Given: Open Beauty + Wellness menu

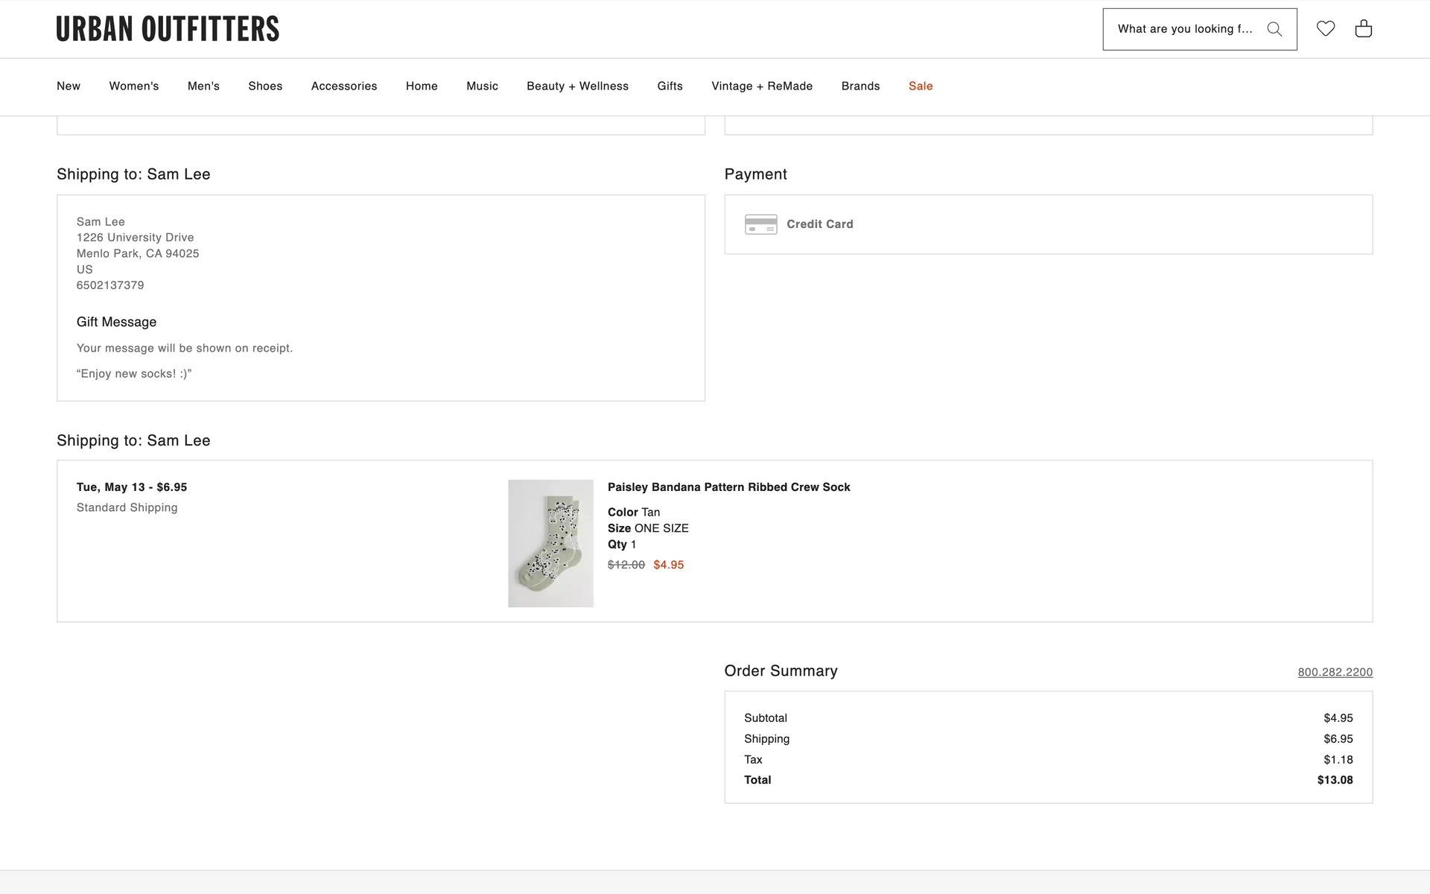Looking at the screenshot, I should (577, 86).
